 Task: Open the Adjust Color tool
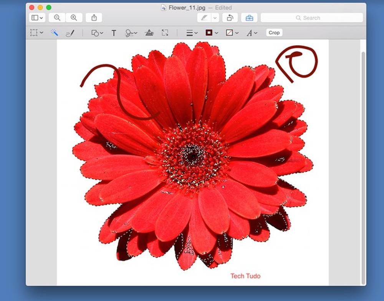coord(149,33)
